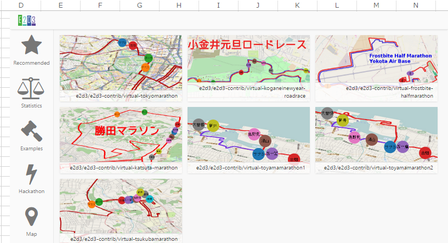
Task: Select the Statistics scales icon
Action: pos(31,88)
